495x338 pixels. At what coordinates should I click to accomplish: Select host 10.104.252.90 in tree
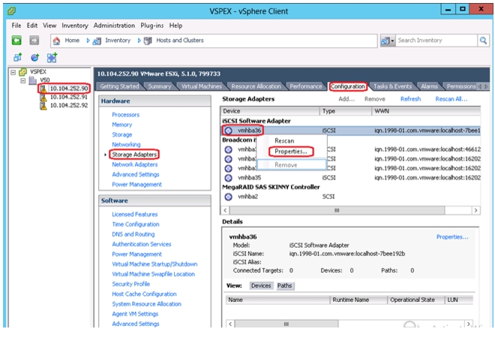click(69, 89)
